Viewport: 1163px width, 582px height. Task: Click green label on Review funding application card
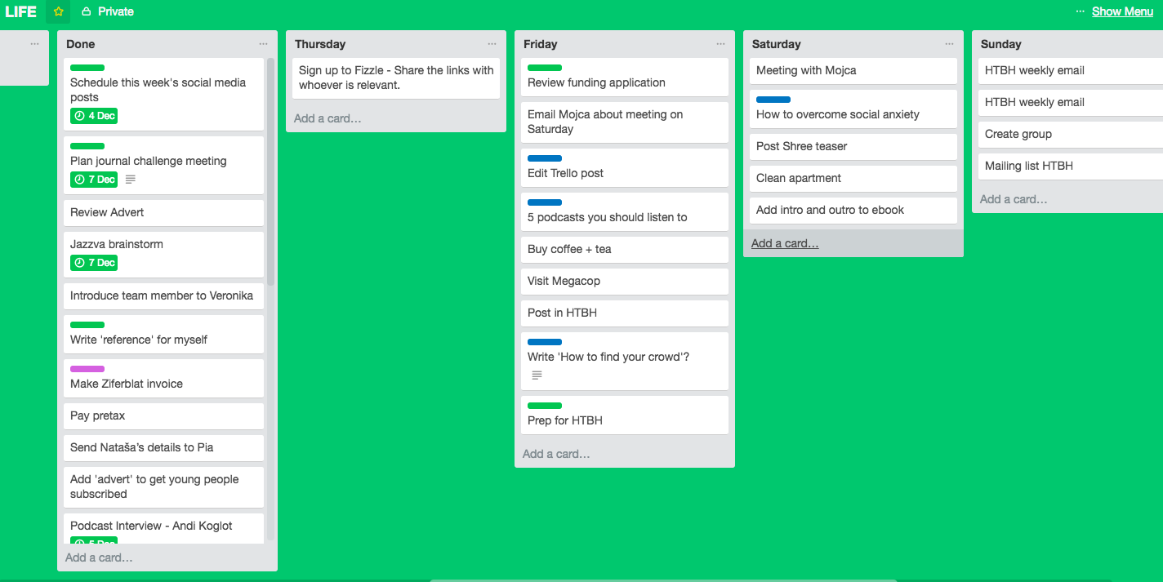[545, 68]
